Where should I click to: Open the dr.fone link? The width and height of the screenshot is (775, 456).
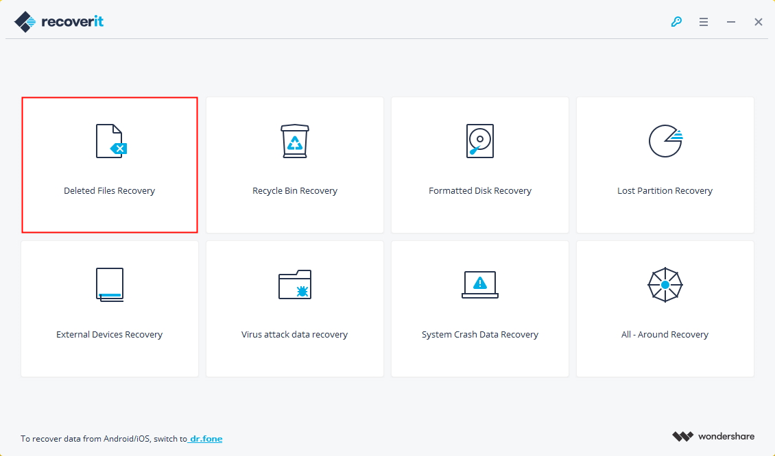(x=205, y=439)
